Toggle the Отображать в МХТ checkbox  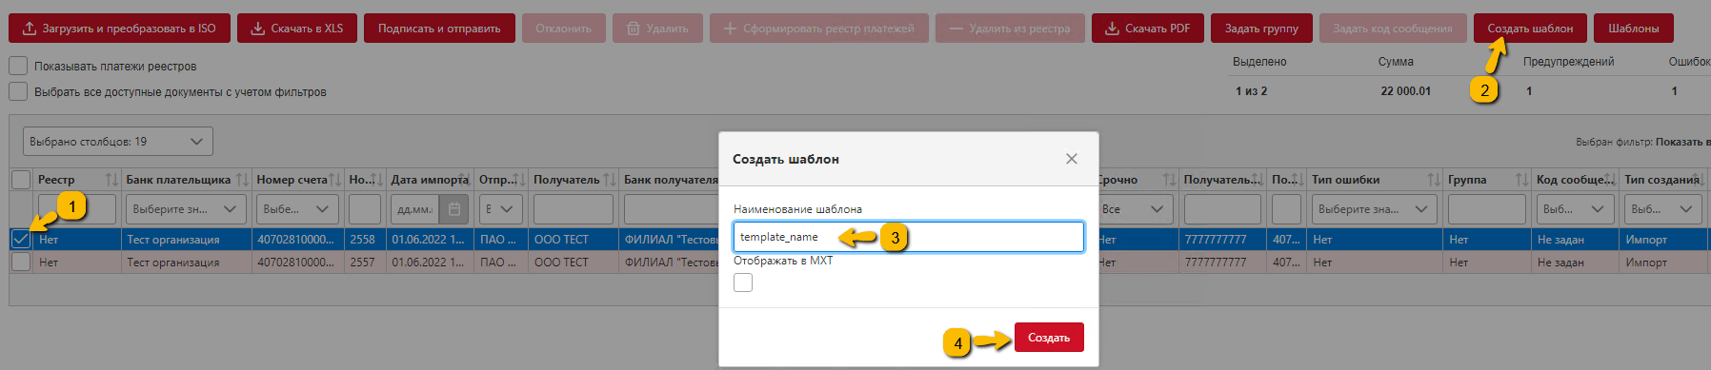743,282
